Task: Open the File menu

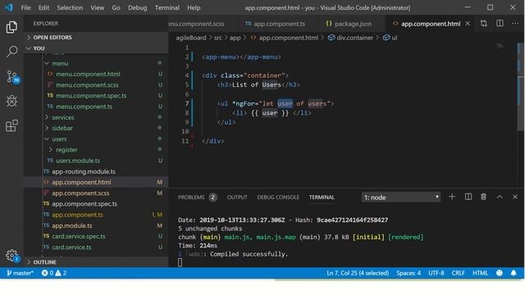Action: click(25, 7)
